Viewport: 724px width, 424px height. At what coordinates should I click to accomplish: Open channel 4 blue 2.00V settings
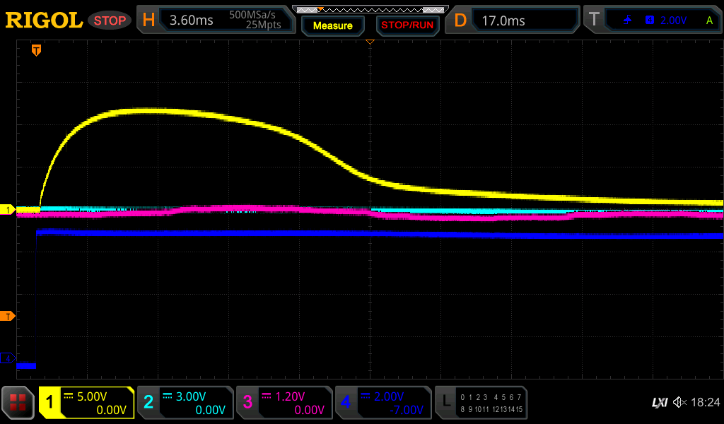tap(383, 403)
